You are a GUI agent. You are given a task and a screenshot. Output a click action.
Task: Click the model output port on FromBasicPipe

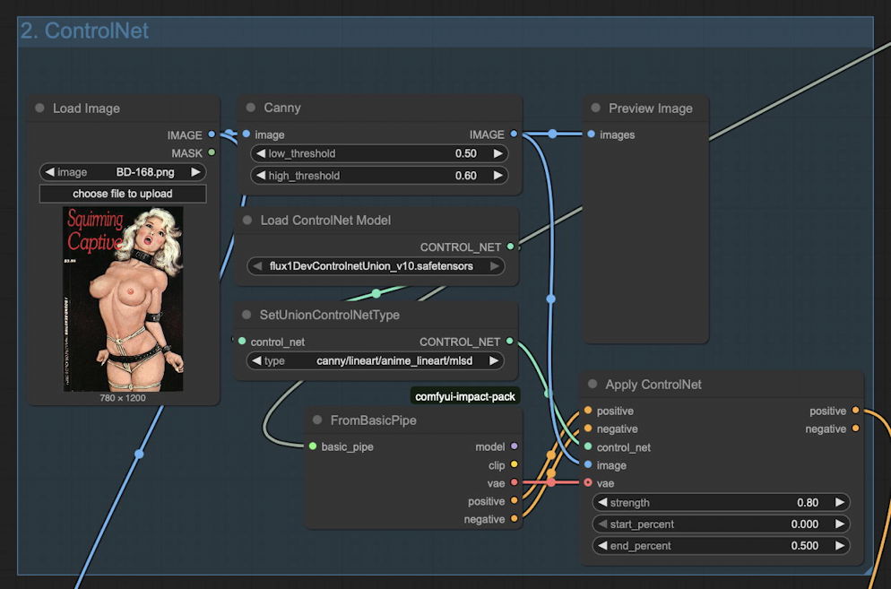click(514, 446)
